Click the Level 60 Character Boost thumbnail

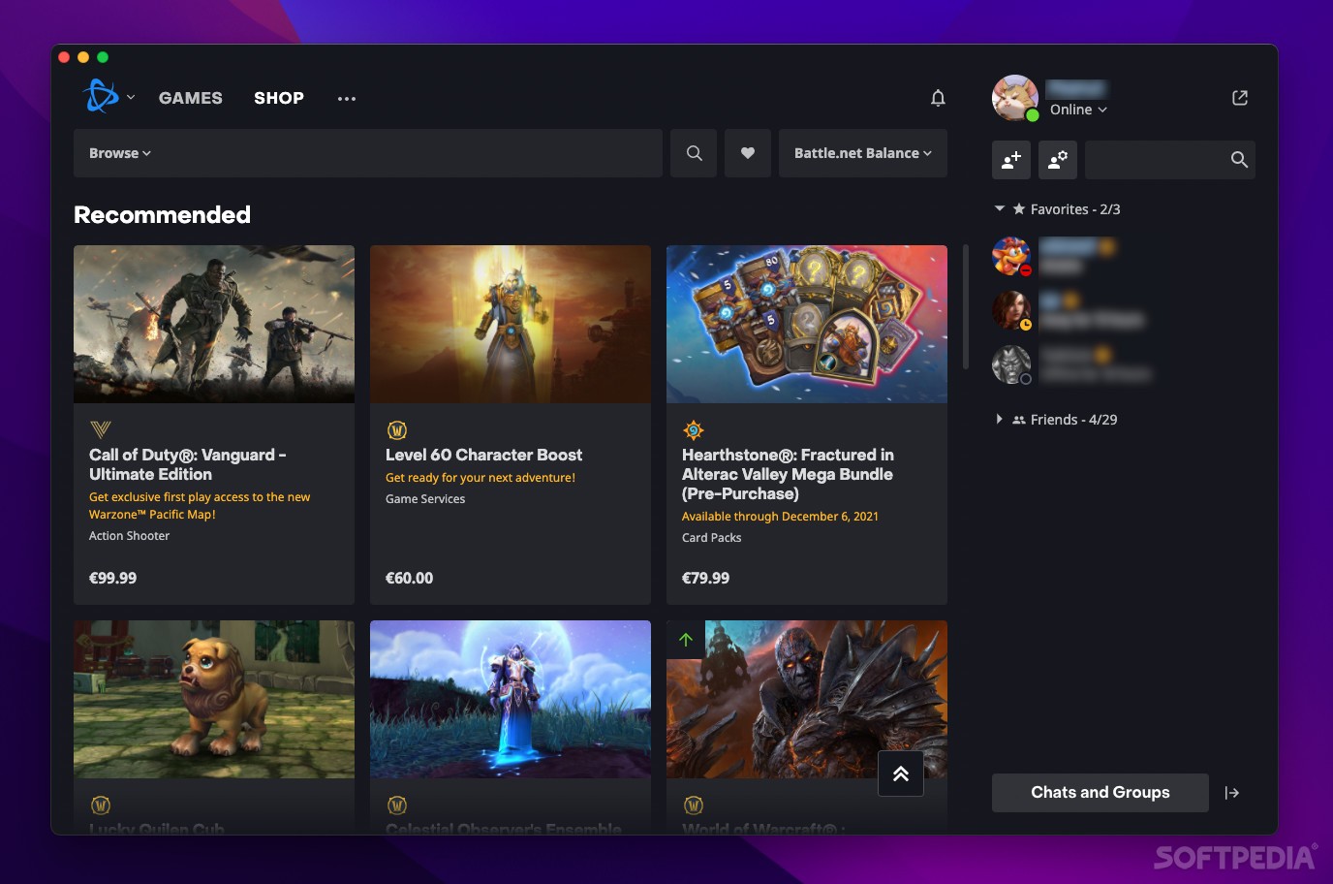click(510, 324)
